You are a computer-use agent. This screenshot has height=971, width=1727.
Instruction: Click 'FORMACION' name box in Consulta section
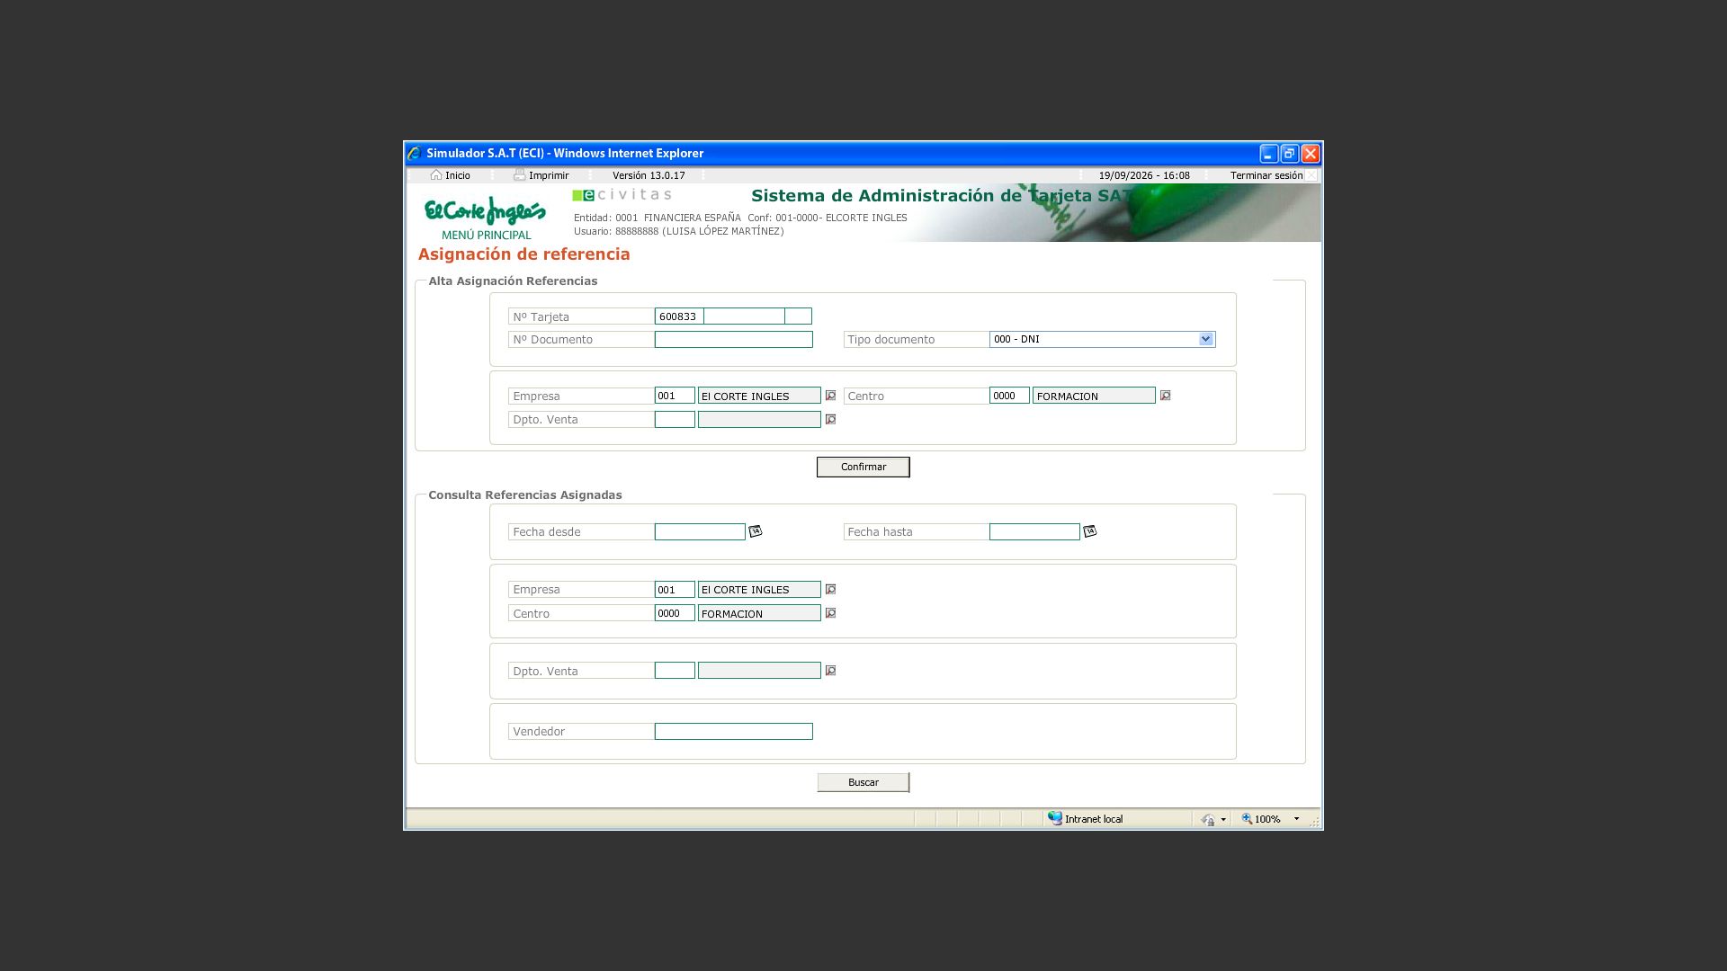pyautogui.click(x=759, y=613)
